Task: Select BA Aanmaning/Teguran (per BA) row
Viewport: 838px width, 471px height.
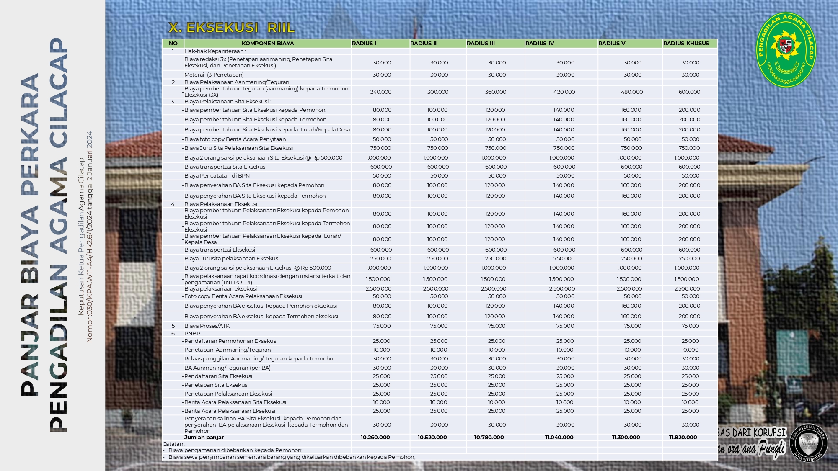Action: pos(440,368)
